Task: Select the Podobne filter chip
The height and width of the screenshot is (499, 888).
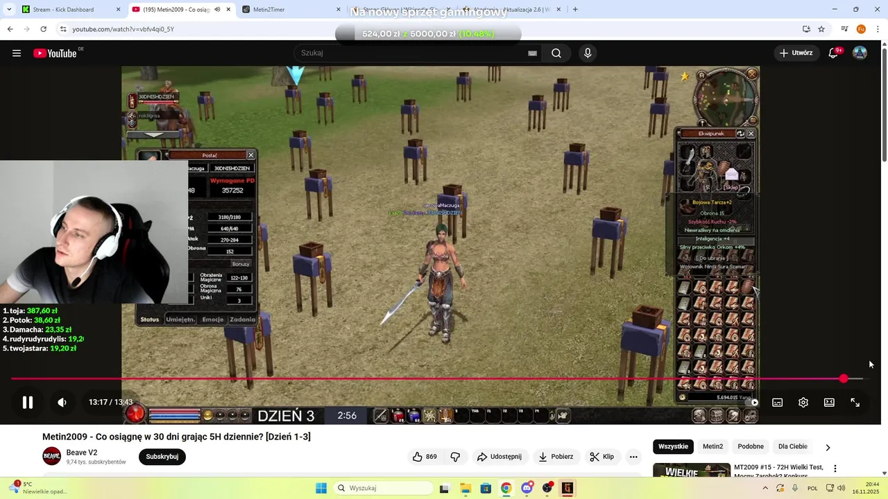Action: point(751,447)
